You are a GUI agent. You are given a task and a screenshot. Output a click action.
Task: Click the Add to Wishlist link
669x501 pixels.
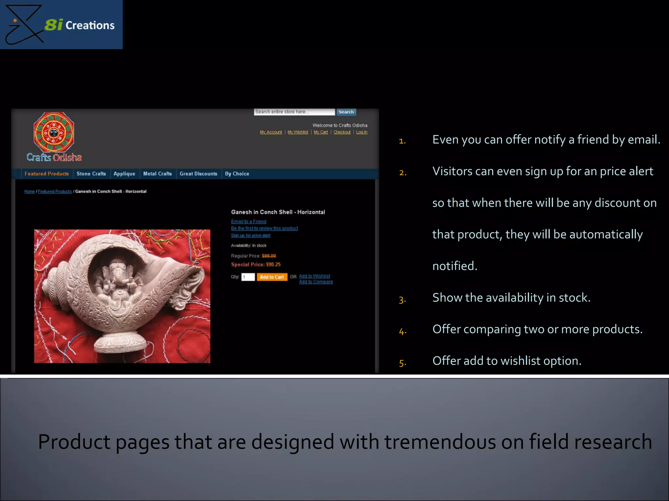(315, 276)
